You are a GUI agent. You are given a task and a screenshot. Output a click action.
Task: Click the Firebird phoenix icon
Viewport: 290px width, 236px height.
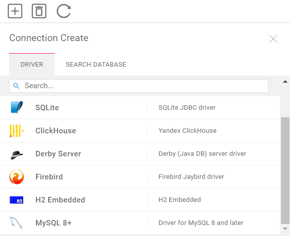tap(17, 177)
